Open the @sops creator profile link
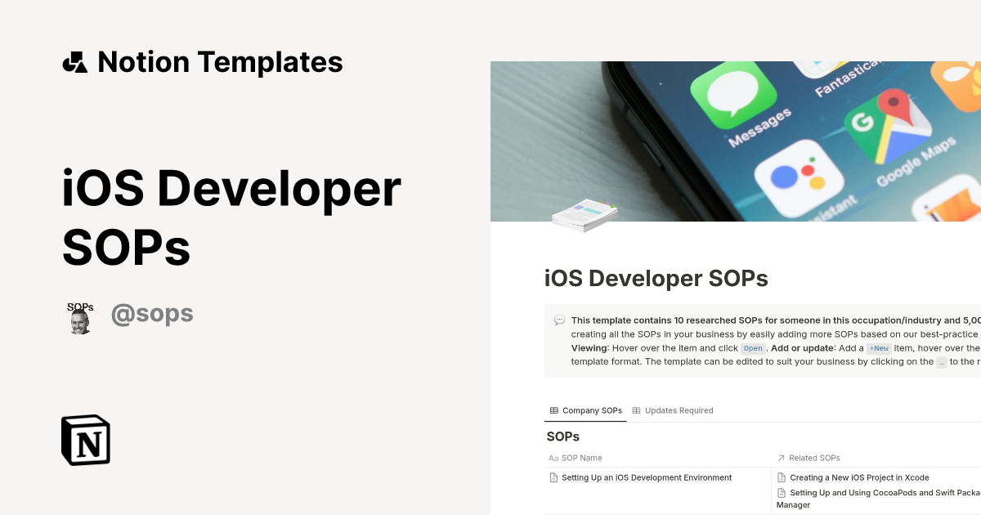 click(x=152, y=313)
